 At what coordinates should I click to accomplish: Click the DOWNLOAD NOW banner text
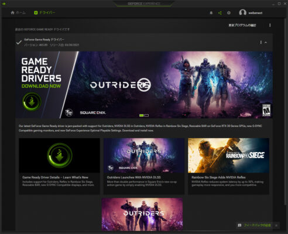click(41, 86)
